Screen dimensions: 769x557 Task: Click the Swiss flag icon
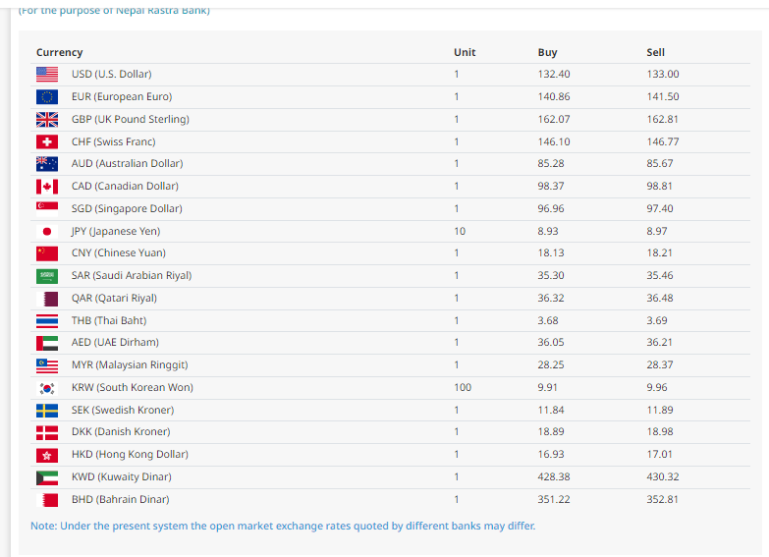pyautogui.click(x=47, y=142)
